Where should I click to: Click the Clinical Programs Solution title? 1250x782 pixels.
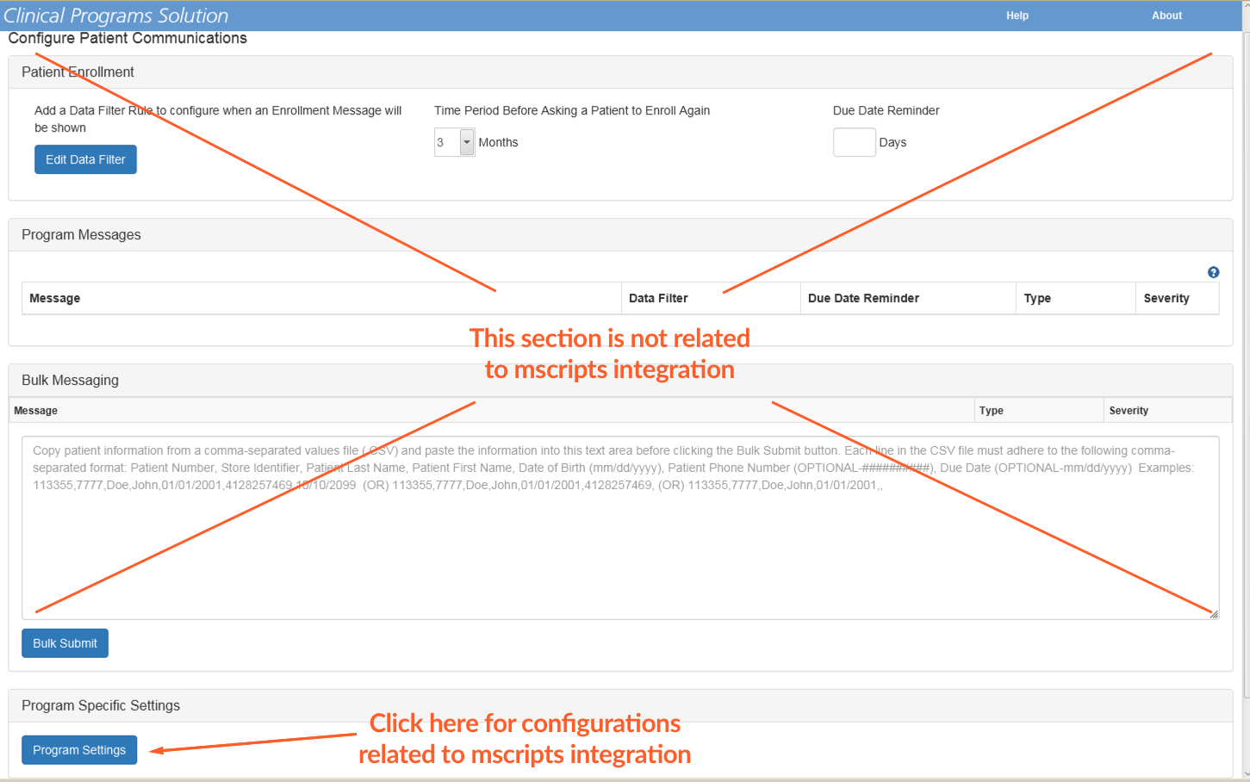click(116, 16)
